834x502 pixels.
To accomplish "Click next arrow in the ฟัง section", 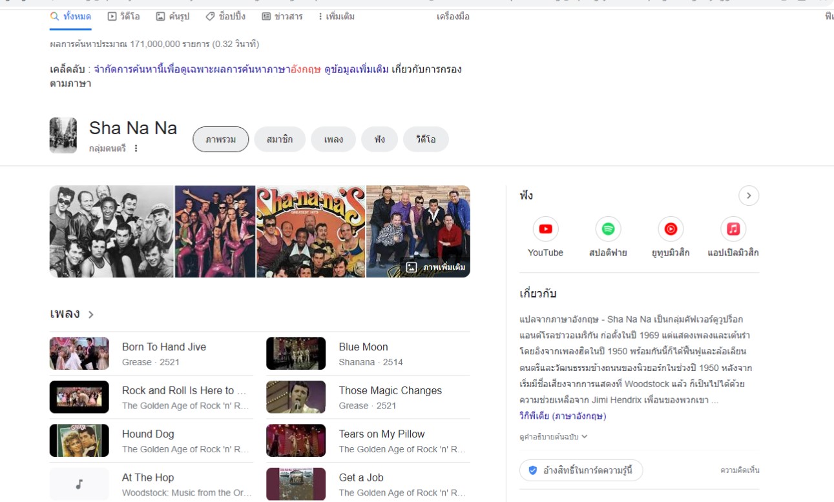I will tap(749, 196).
